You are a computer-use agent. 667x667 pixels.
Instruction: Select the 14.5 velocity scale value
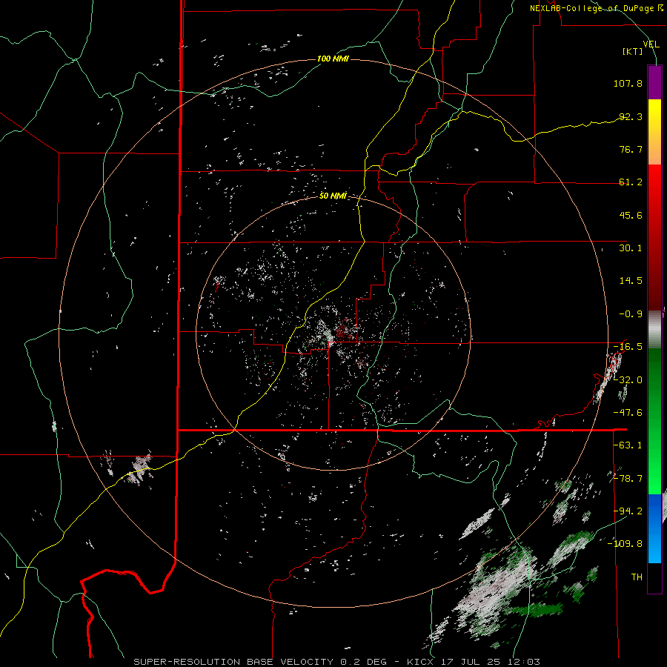tap(631, 281)
